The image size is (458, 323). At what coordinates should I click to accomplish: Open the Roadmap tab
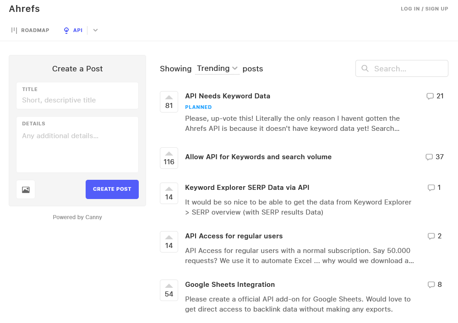tap(30, 31)
